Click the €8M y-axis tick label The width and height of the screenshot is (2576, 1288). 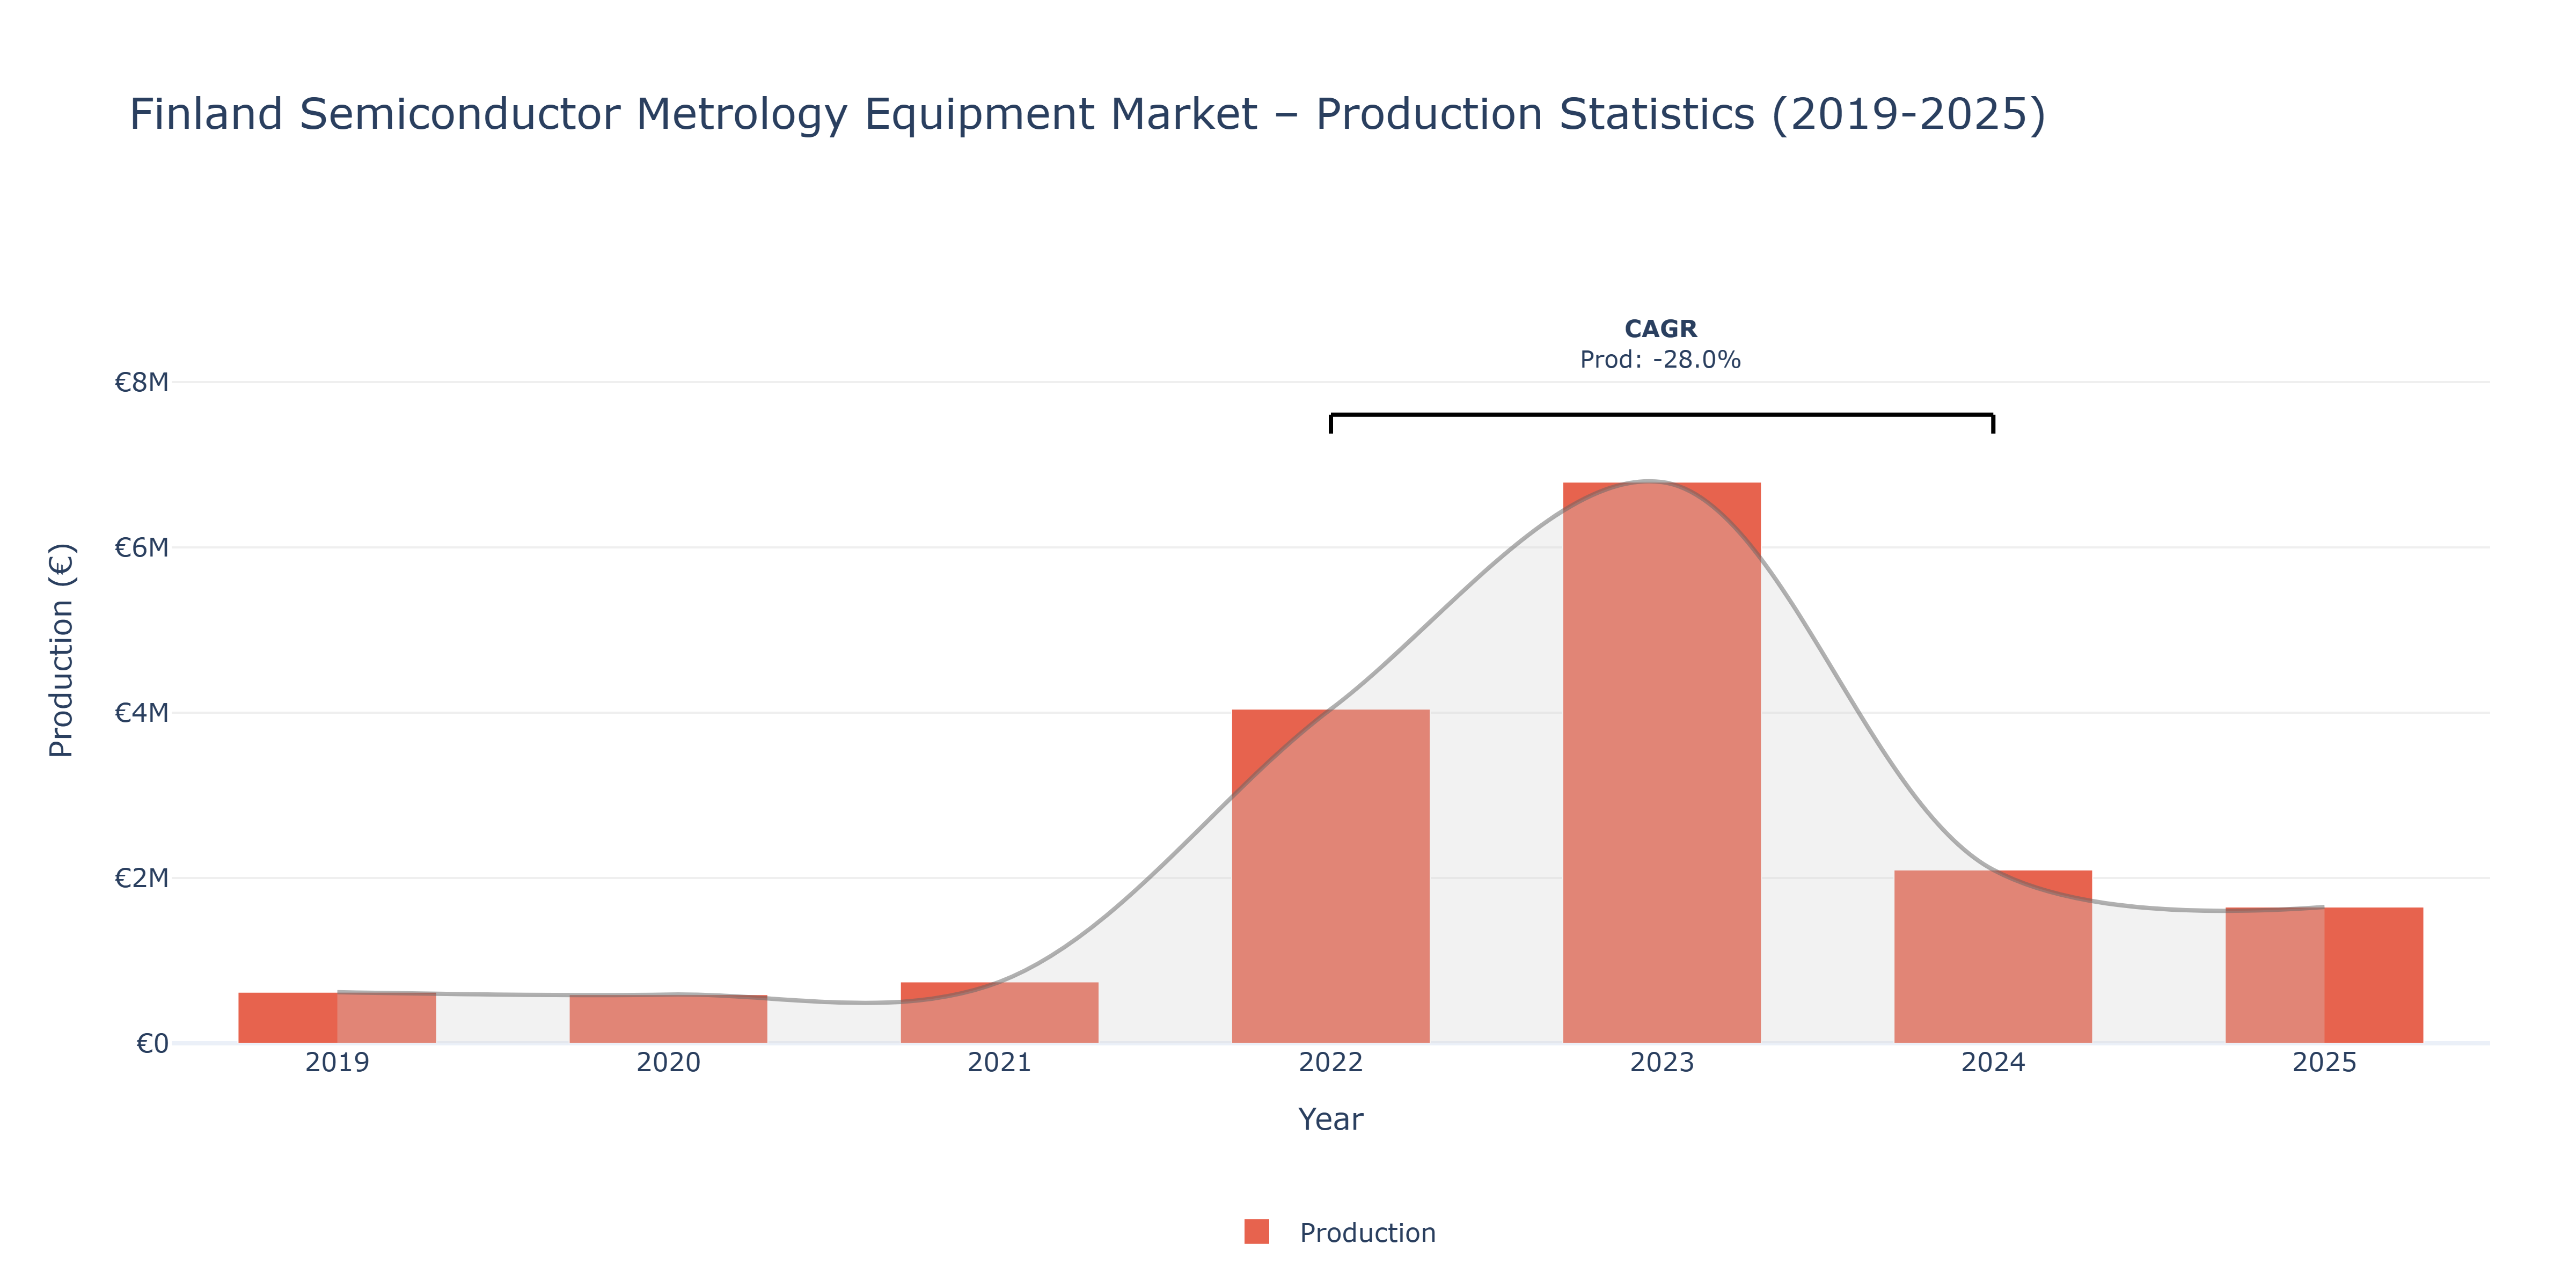pos(141,382)
